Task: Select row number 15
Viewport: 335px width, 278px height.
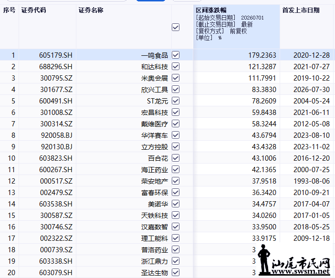Action: (11, 216)
